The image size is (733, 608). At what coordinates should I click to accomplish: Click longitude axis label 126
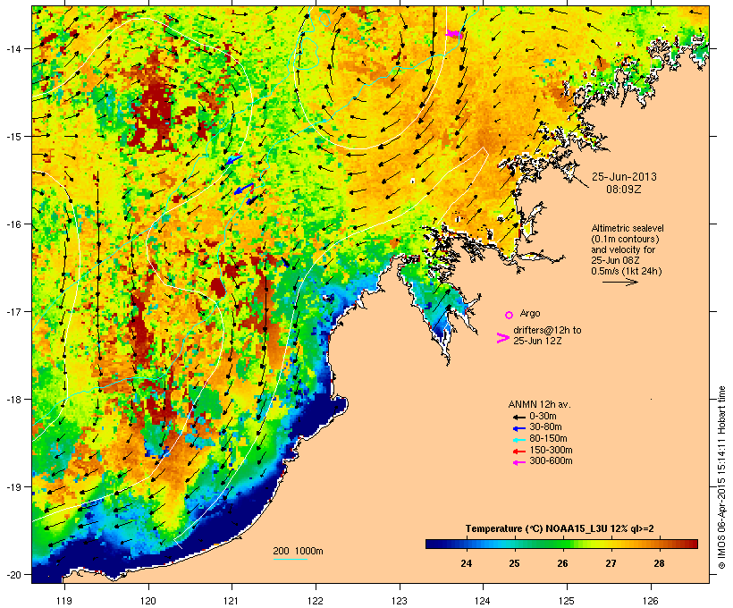[651, 601]
